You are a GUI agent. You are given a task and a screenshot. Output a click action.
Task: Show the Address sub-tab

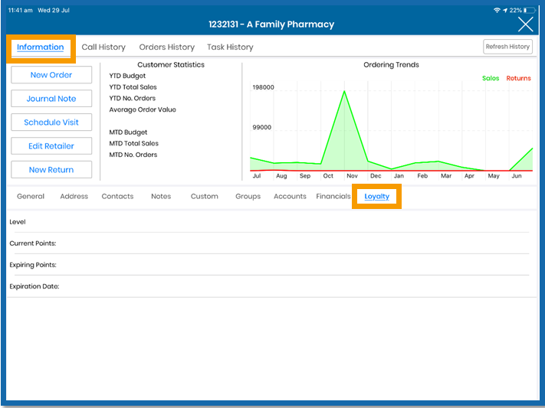tap(74, 196)
